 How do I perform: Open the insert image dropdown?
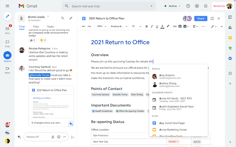186,27
